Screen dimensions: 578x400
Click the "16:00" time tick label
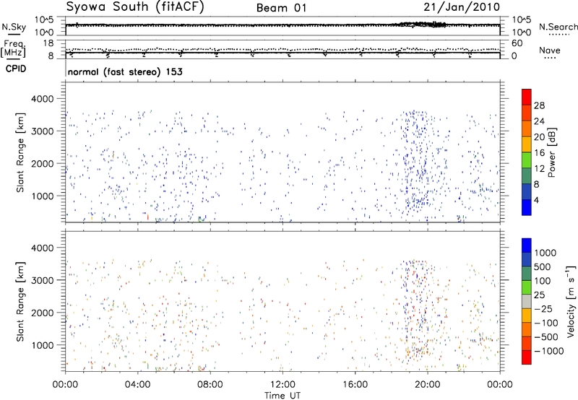[x=355, y=385]
